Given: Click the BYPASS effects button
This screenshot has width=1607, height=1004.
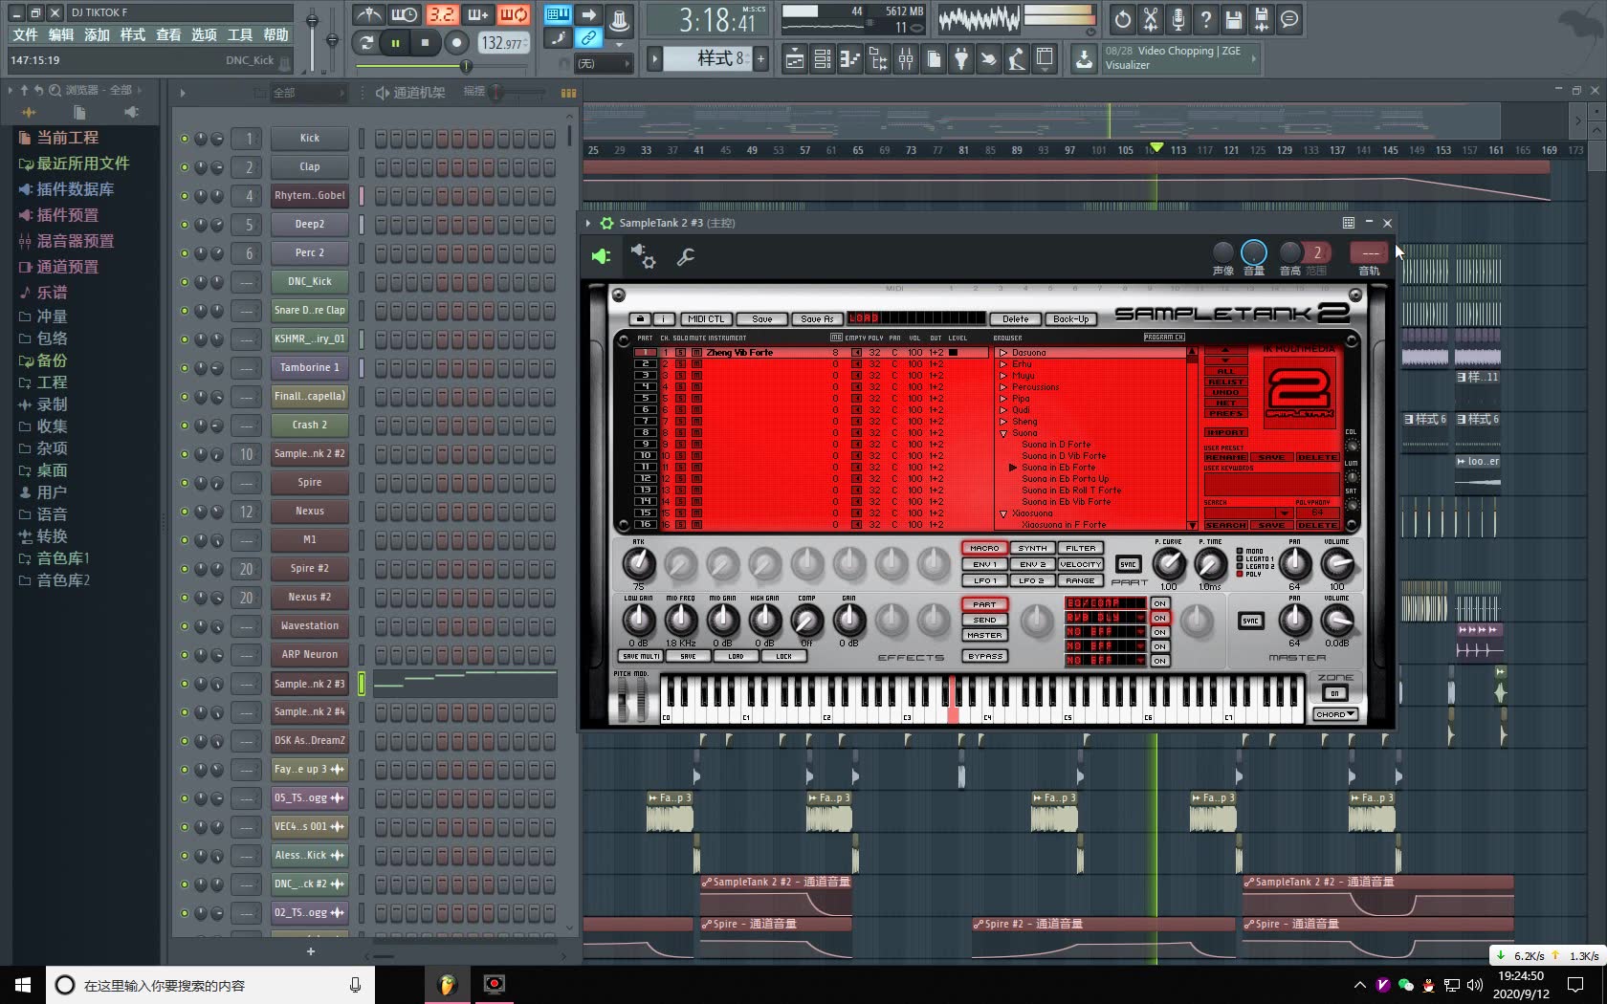Looking at the screenshot, I should click(x=984, y=657).
